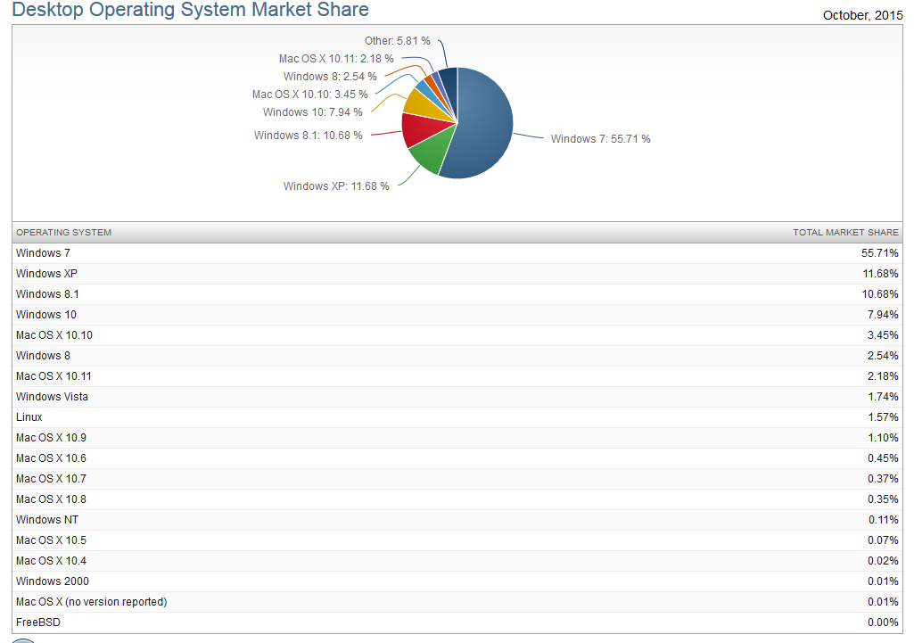
Task: Click the TOTAL MARKET SHARE column header
Action: point(845,232)
